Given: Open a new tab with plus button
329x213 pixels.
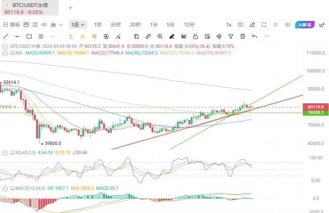Looking at the screenshot, I should pyautogui.click(x=70, y=8).
